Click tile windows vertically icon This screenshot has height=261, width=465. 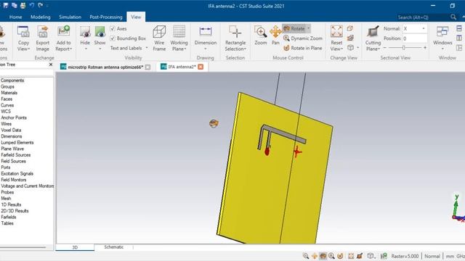(x=459, y=38)
